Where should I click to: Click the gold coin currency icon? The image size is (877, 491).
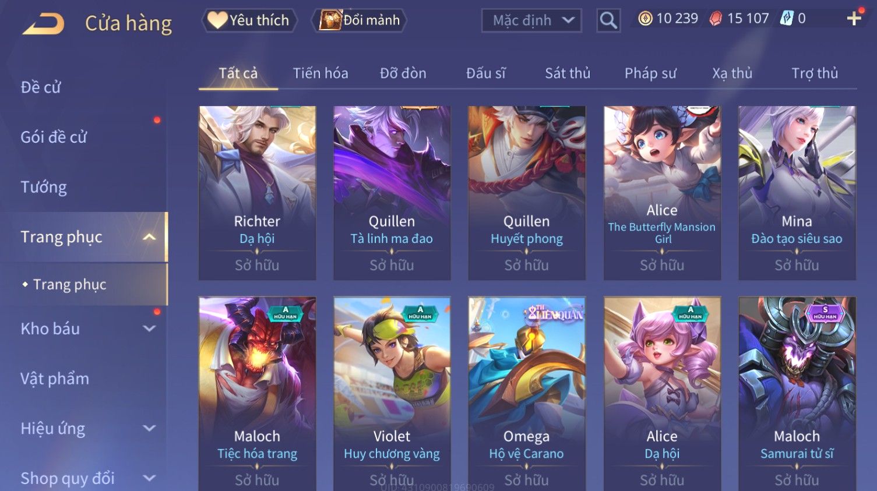pos(645,19)
